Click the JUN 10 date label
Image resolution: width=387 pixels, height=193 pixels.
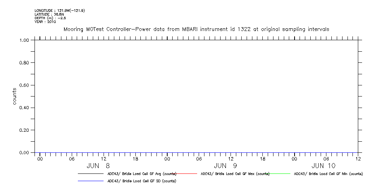[323, 166]
